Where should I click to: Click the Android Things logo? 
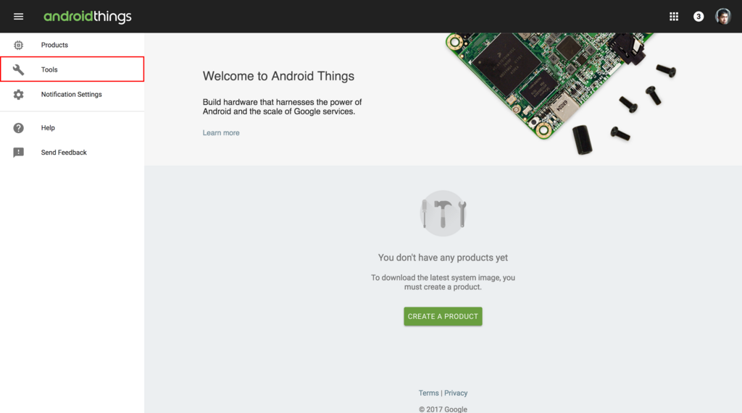pos(88,17)
